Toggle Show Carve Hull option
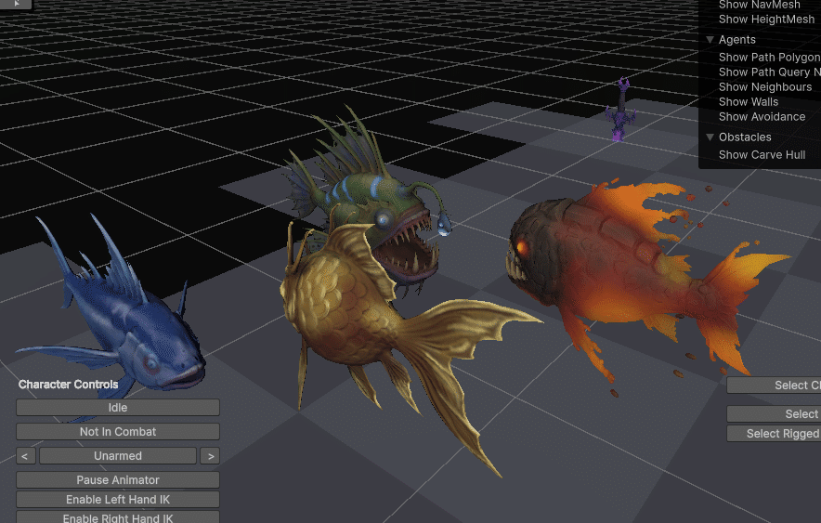 pyautogui.click(x=762, y=155)
